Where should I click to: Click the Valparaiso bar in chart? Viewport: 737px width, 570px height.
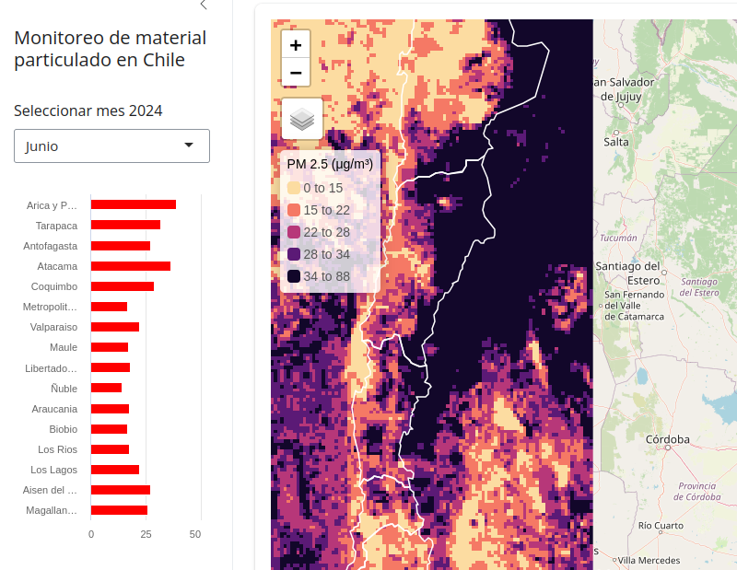pos(114,327)
